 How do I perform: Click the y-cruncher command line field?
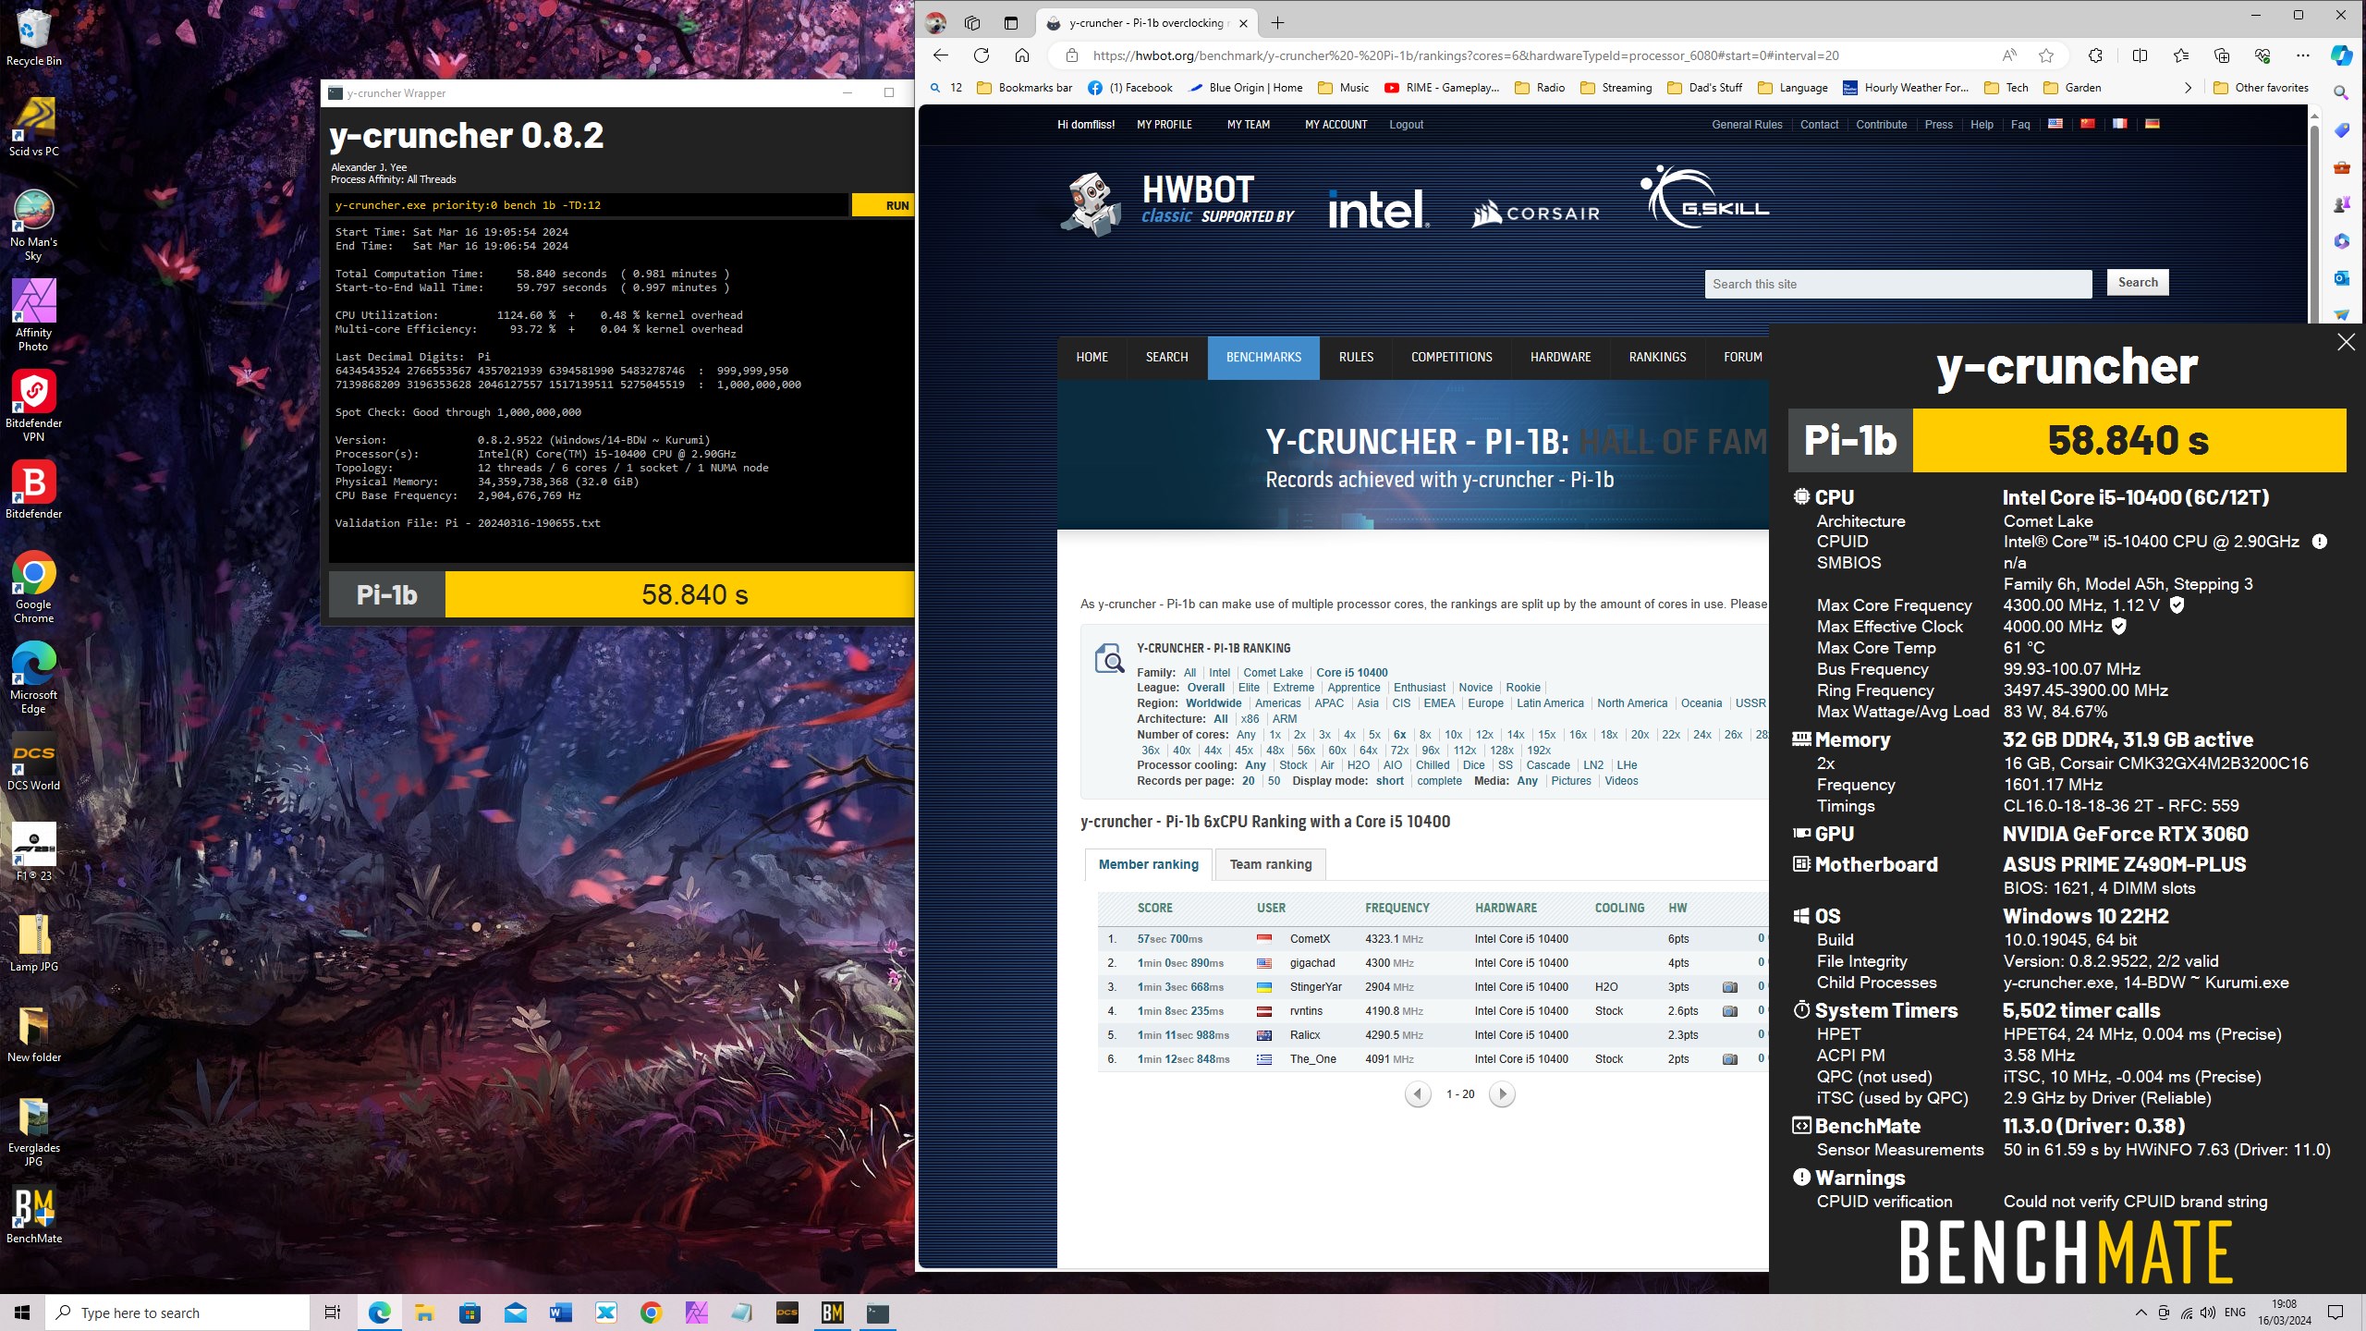click(589, 205)
